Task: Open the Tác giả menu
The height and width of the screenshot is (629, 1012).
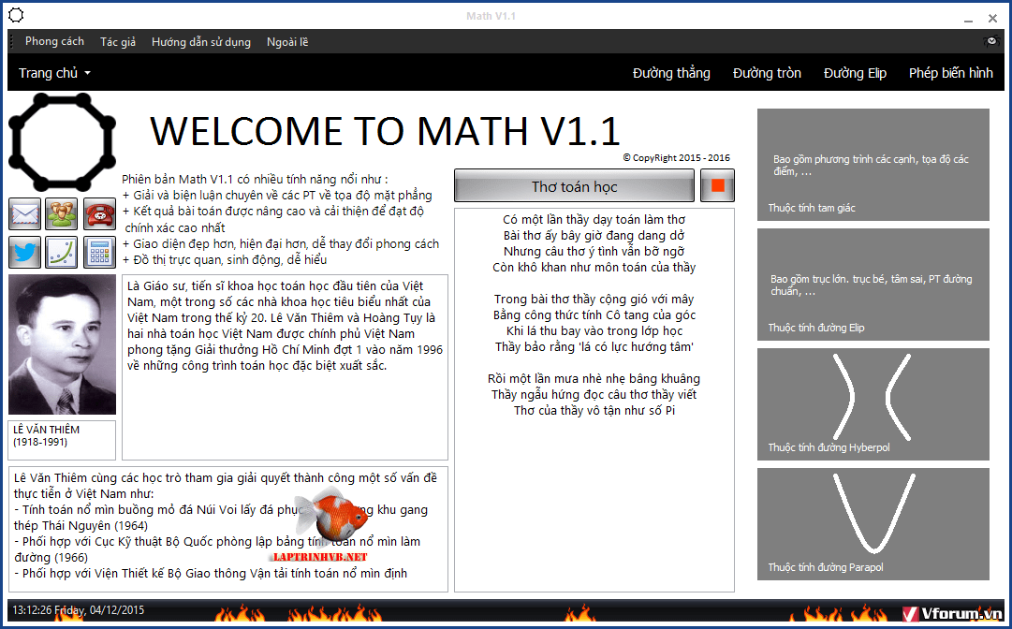Action: click(118, 42)
